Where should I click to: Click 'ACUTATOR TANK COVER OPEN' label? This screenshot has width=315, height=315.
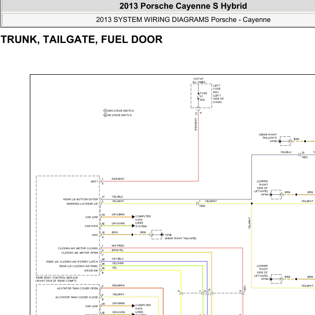point(77,288)
